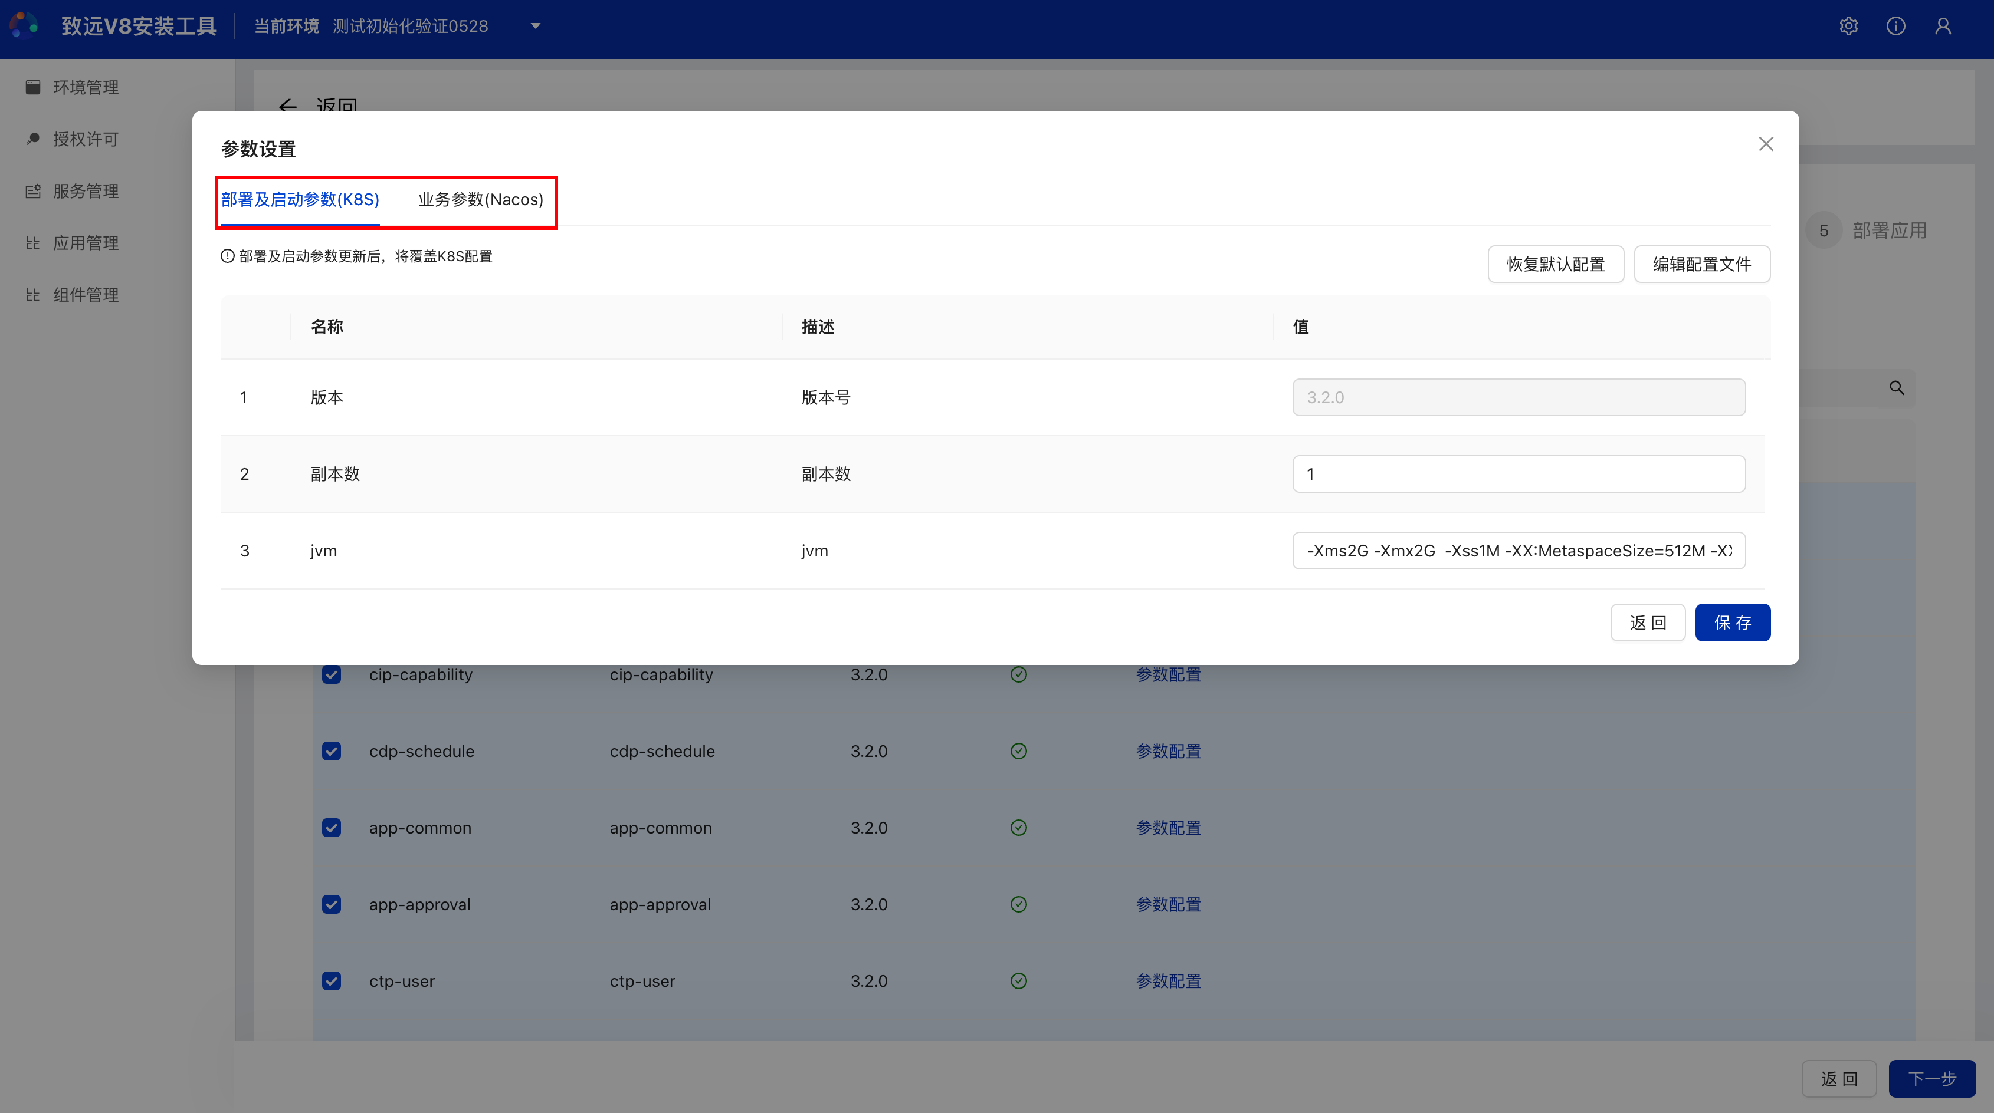Expand the current environment dropdown arrow
Image resolution: width=1994 pixels, height=1113 pixels.
point(535,27)
